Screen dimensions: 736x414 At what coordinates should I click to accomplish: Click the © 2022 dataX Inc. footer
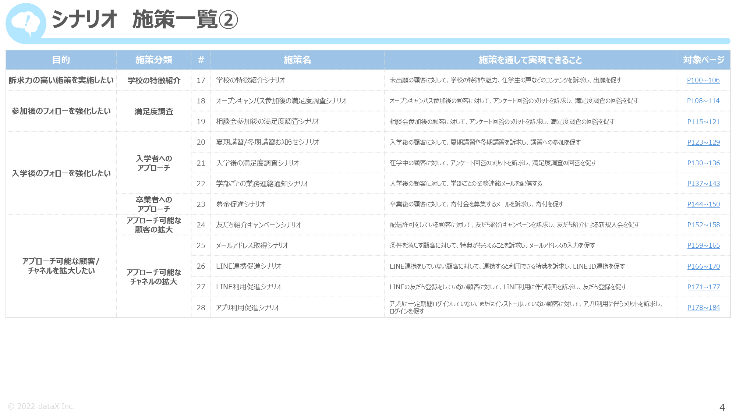[41, 406]
